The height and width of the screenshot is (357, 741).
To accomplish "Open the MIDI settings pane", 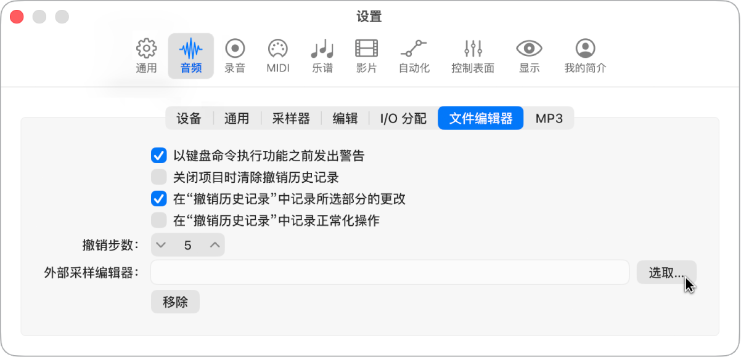I will [278, 54].
